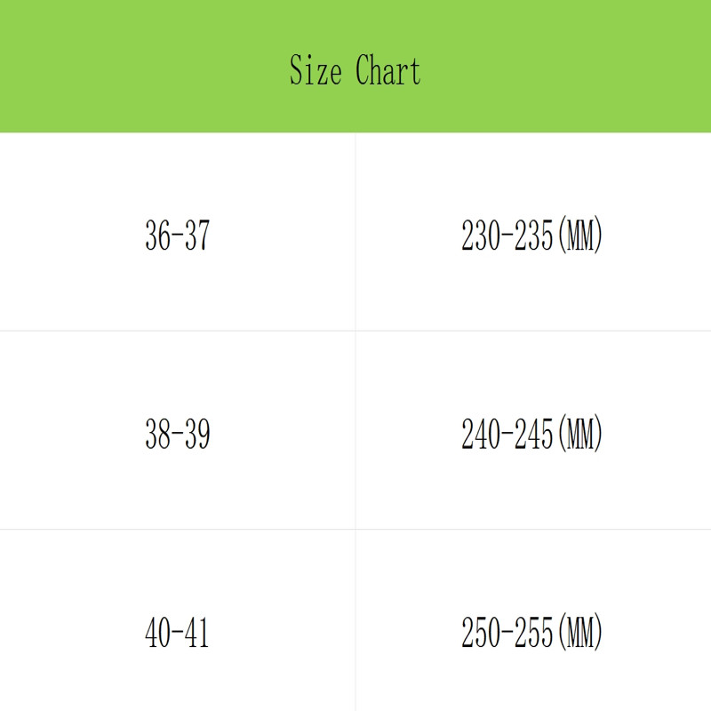The height and width of the screenshot is (711, 711).
Task: Click the word Chart in header
Action: click(x=387, y=70)
